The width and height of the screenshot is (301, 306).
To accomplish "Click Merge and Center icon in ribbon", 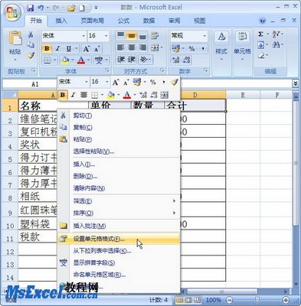I will click(155, 47).
